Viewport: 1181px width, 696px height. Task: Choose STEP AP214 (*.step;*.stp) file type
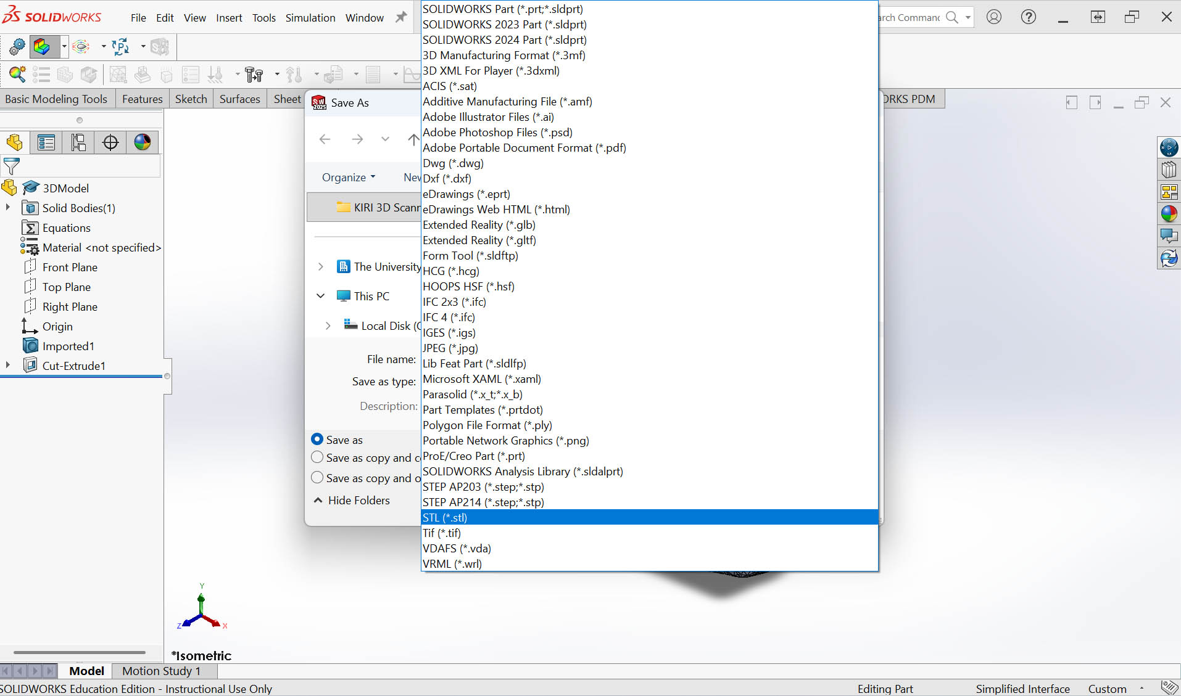click(649, 502)
